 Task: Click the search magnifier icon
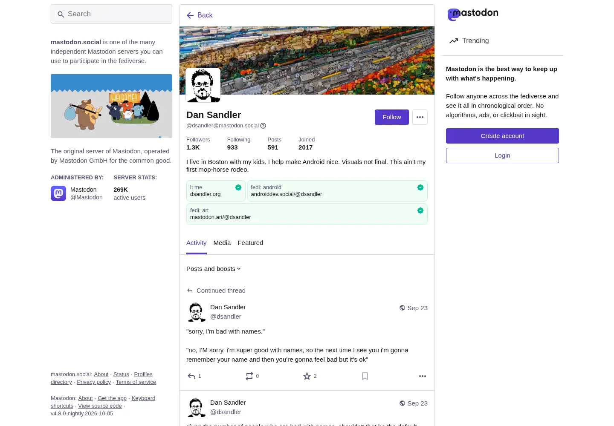[x=61, y=14]
